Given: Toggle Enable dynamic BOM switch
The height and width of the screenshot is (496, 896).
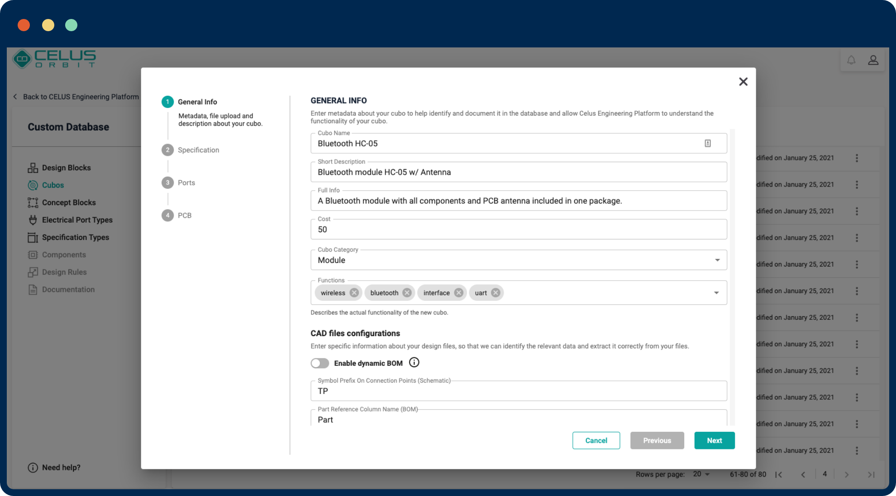Looking at the screenshot, I should [320, 363].
